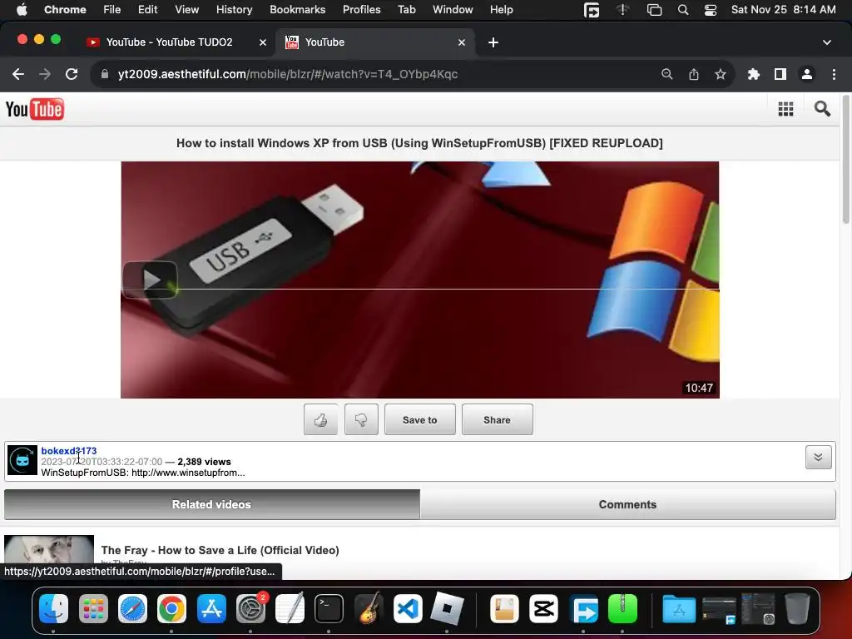This screenshot has width=852, height=639.
Task: Click the thumbs up like button
Action: [x=320, y=419]
